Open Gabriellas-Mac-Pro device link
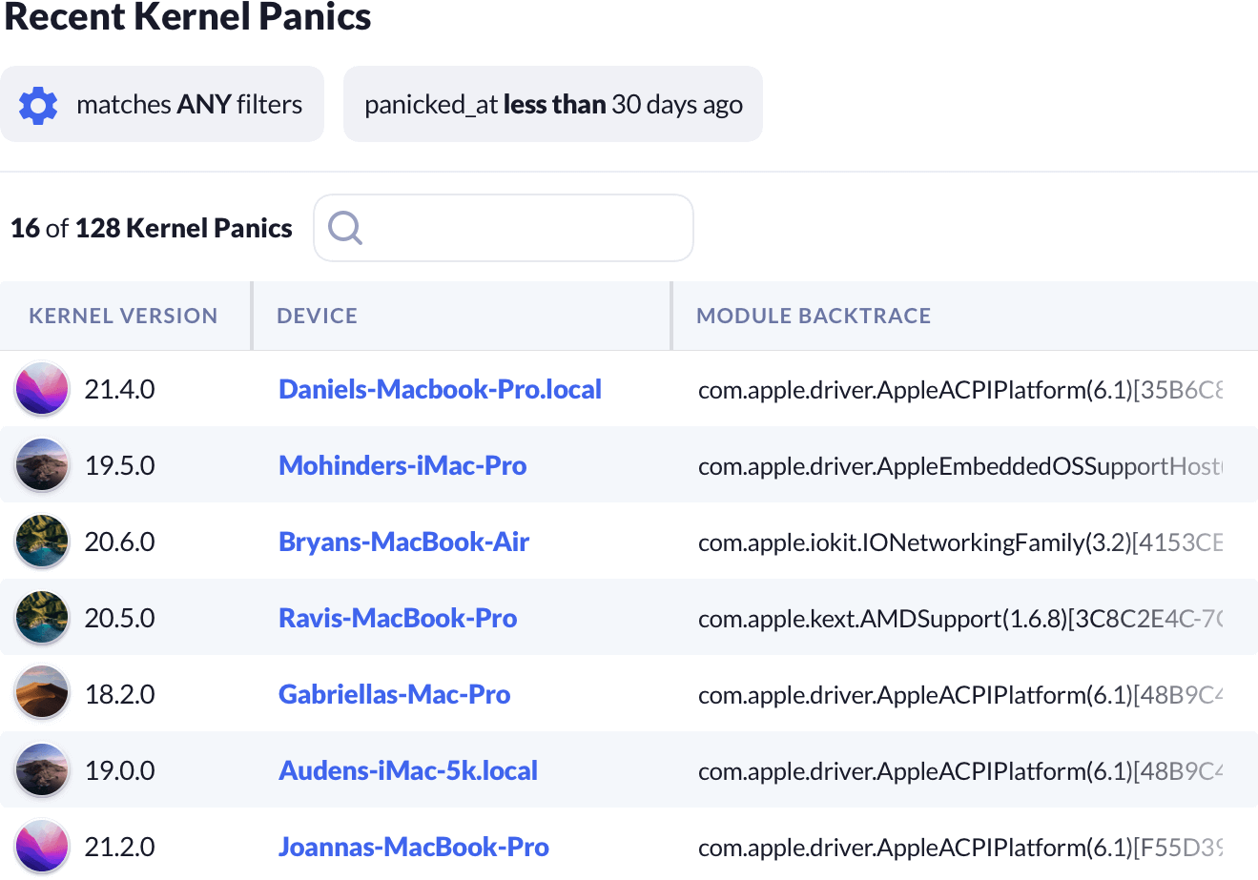Image resolution: width=1258 pixels, height=880 pixels. (394, 694)
